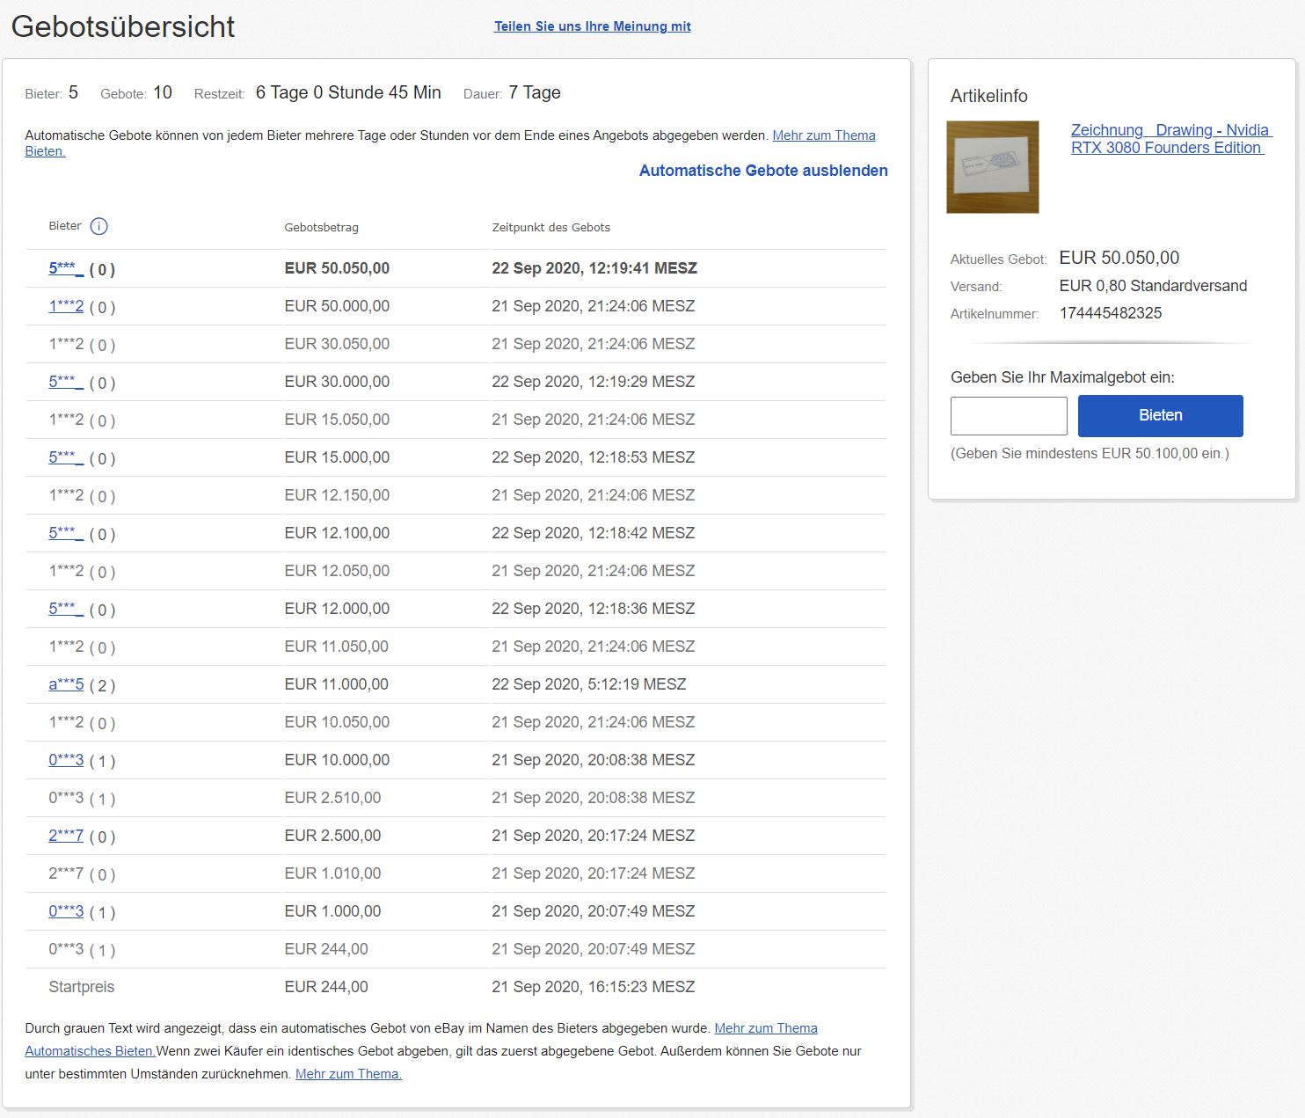Click the 'EUR 0,80 Standardversand' shipping value
Viewport: 1305px width, 1118px height.
tap(1153, 286)
